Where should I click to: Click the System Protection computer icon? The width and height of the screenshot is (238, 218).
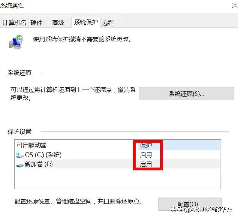point(16,42)
